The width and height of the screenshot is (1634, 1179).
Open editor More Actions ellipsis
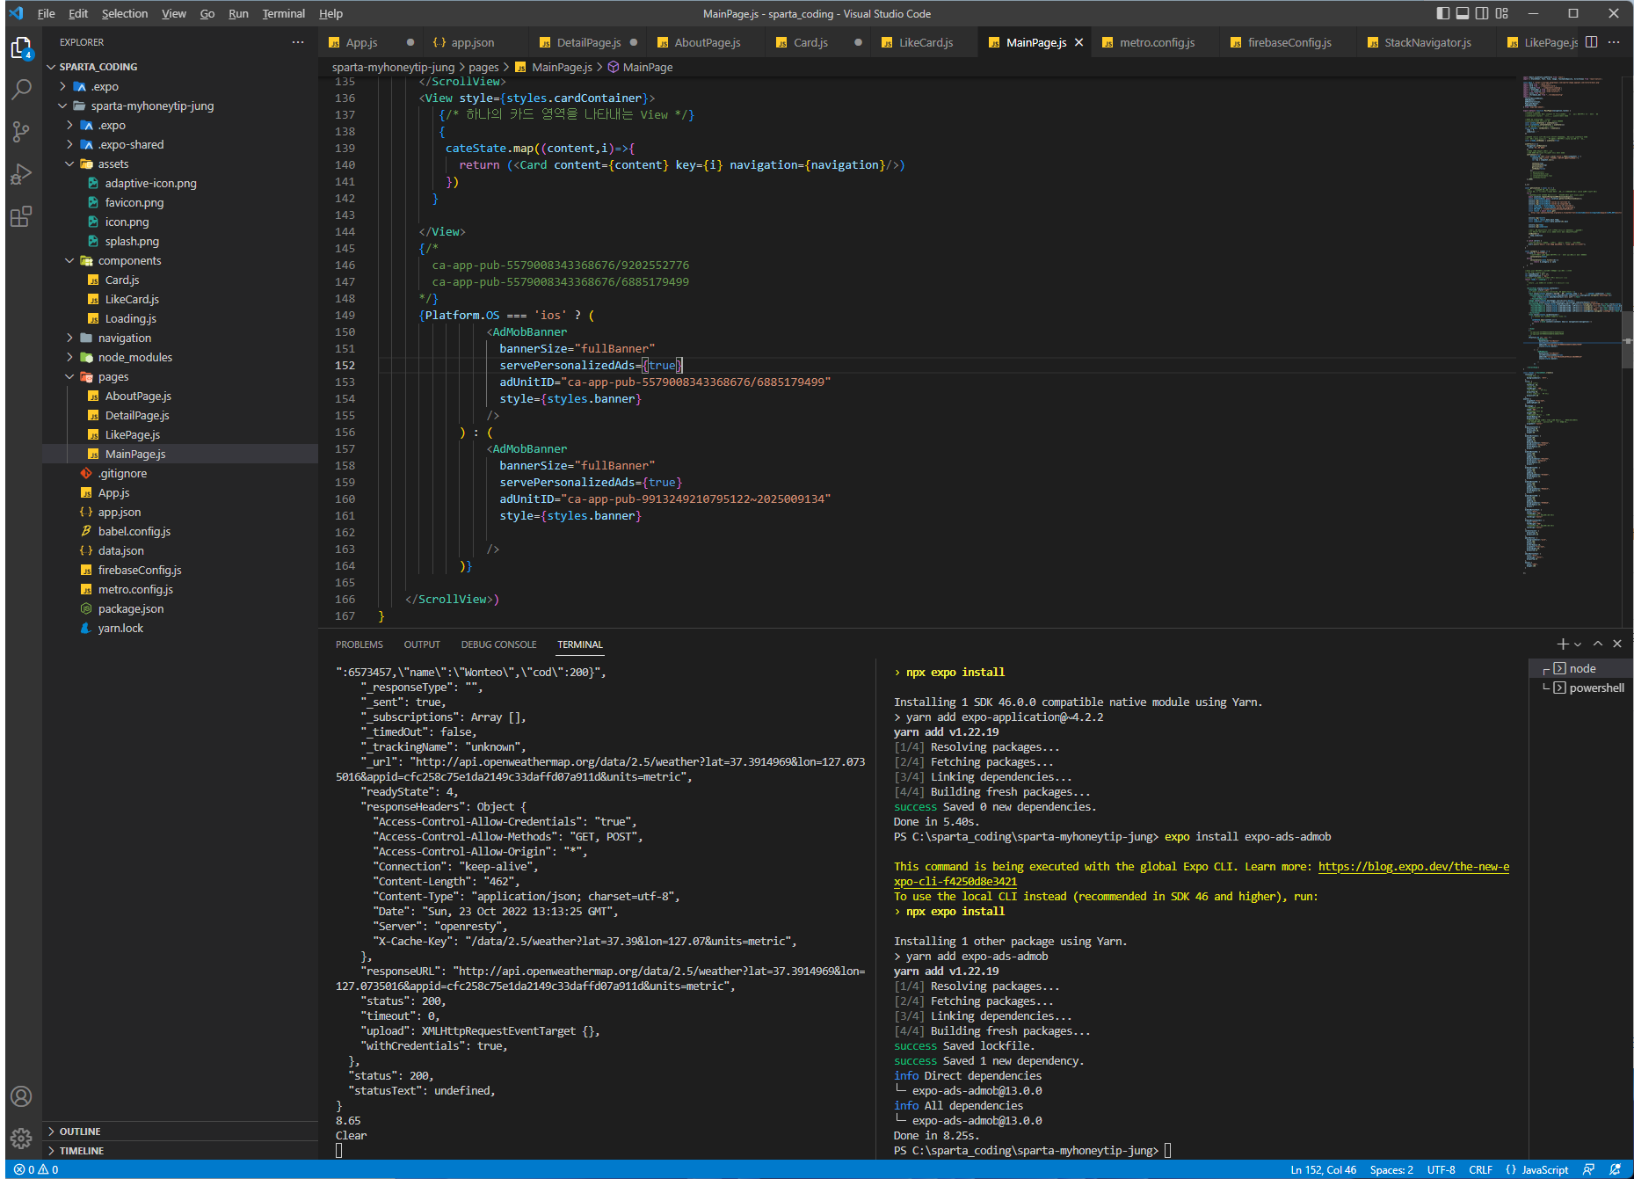coord(1614,42)
